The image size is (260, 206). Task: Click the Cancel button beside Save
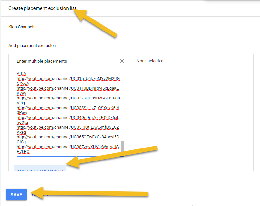click(41, 195)
